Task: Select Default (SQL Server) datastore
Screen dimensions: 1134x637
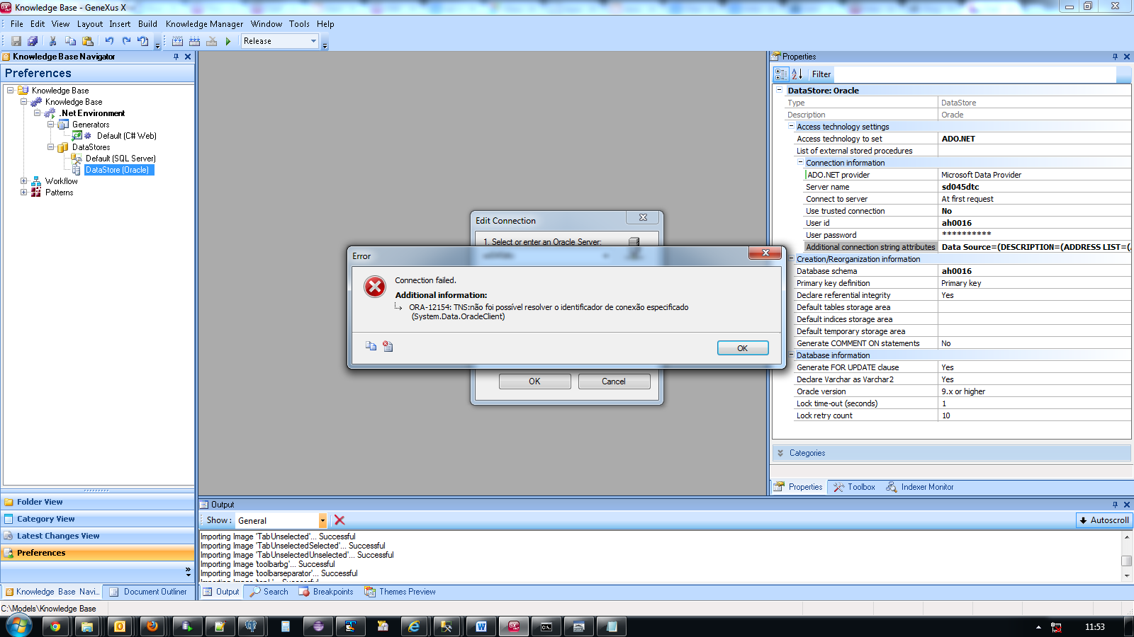Action: pos(120,159)
